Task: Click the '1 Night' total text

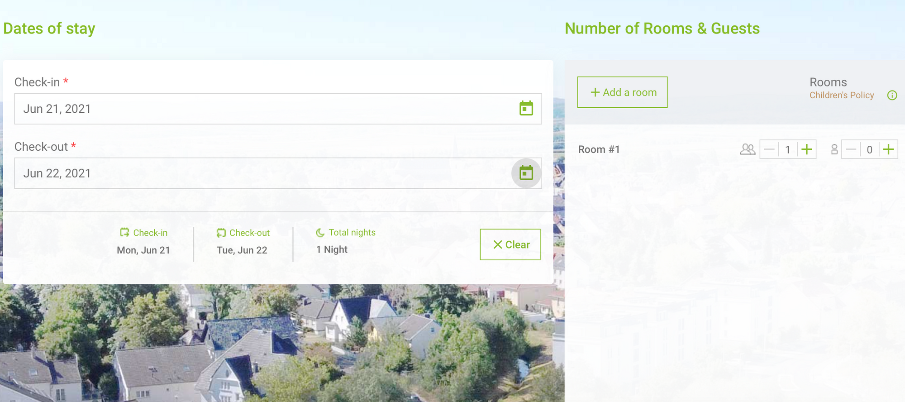Action: click(x=332, y=249)
